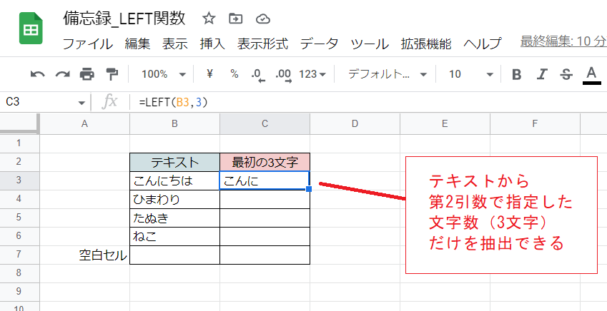The image size is (607, 311).
Task: Click the fill handle of cell C3
Action: coord(309,189)
